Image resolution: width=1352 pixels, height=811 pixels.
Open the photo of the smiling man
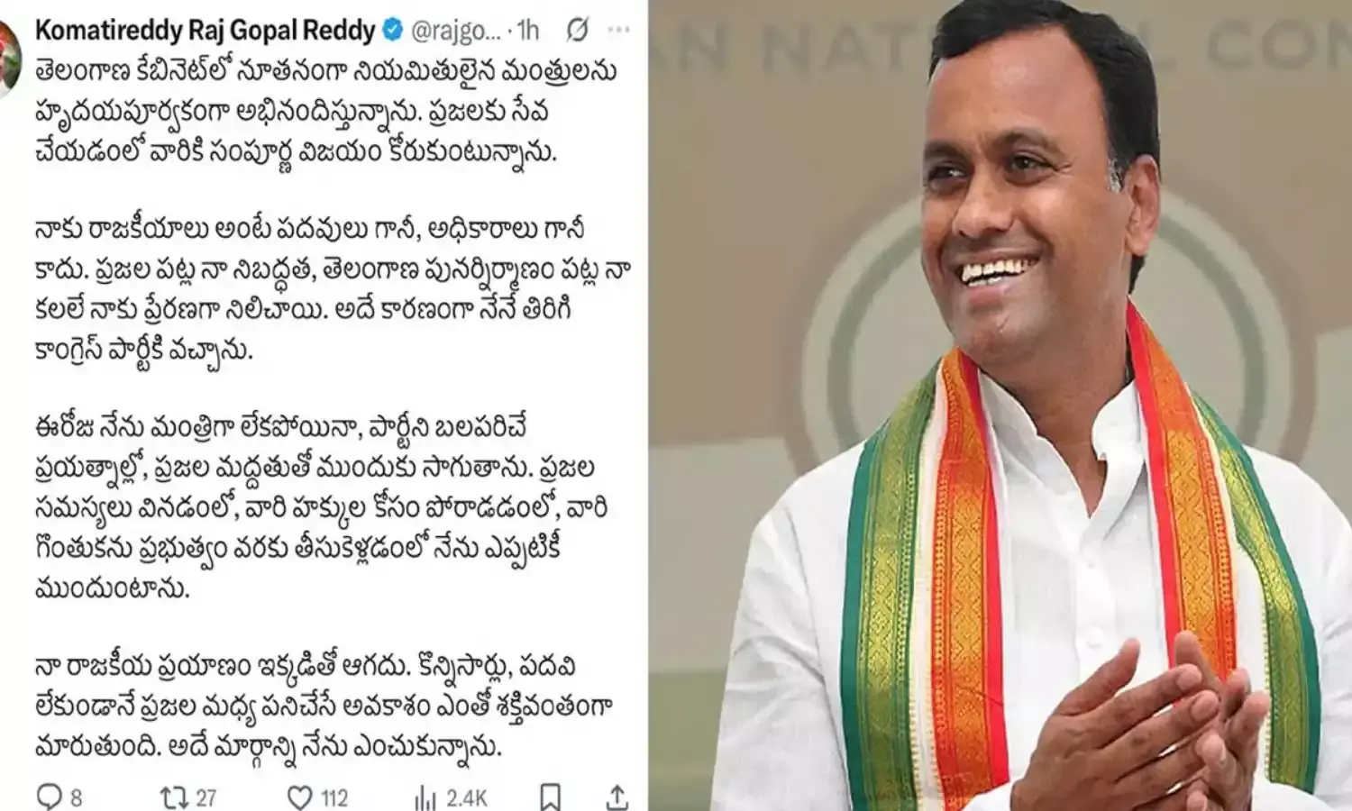click(1000, 405)
